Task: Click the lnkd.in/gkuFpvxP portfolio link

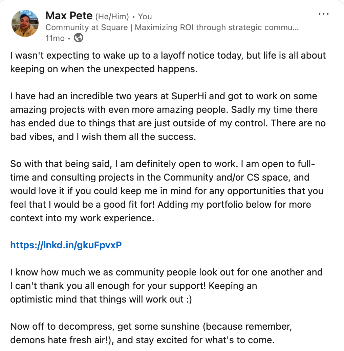Action: tap(66, 245)
